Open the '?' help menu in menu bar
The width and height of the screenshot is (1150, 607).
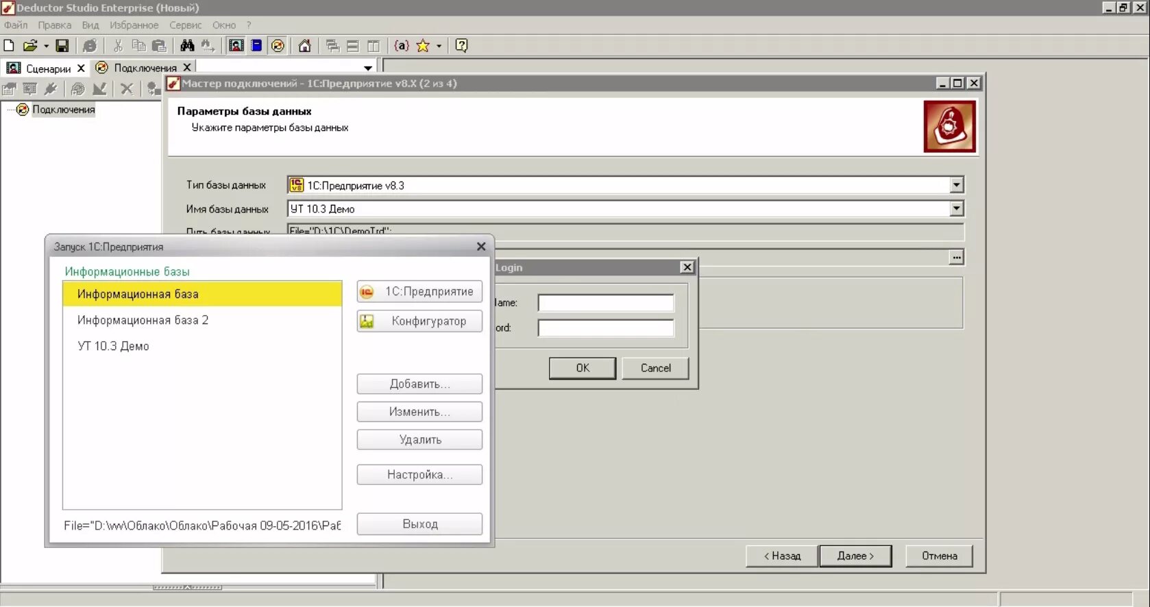(249, 25)
